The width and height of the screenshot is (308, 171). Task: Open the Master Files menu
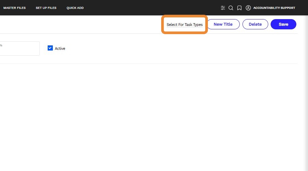click(x=14, y=8)
